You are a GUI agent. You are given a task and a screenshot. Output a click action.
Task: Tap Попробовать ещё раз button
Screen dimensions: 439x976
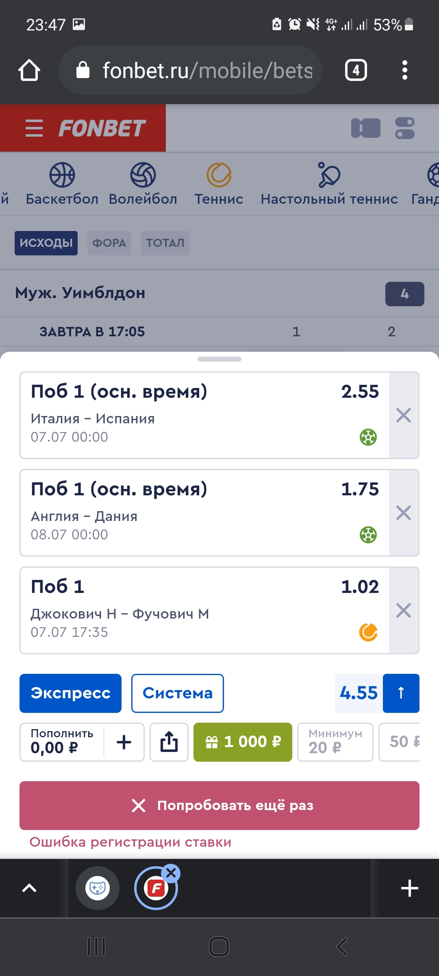click(x=219, y=806)
